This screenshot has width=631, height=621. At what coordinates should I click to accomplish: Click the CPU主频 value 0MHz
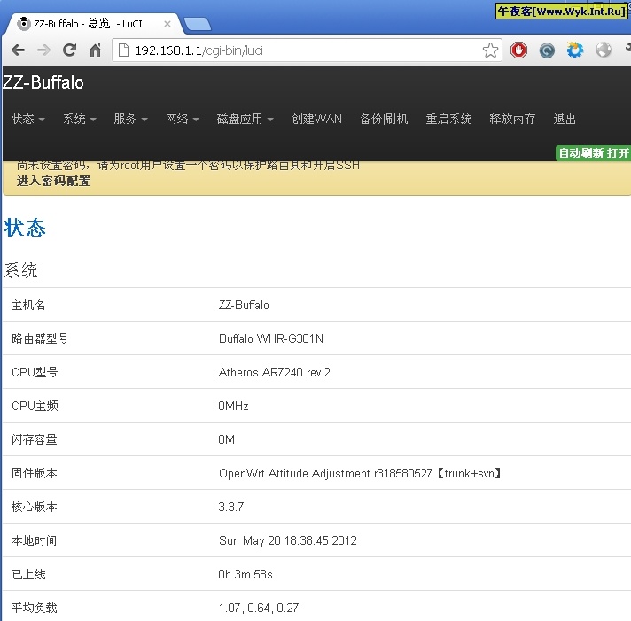[x=233, y=406]
